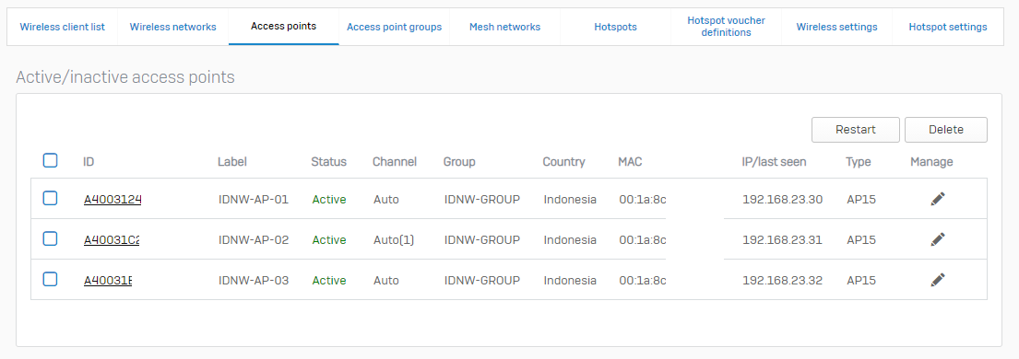Click Auto channel in IDNW-AP-01 row
This screenshot has height=359, width=1019.
(x=386, y=200)
